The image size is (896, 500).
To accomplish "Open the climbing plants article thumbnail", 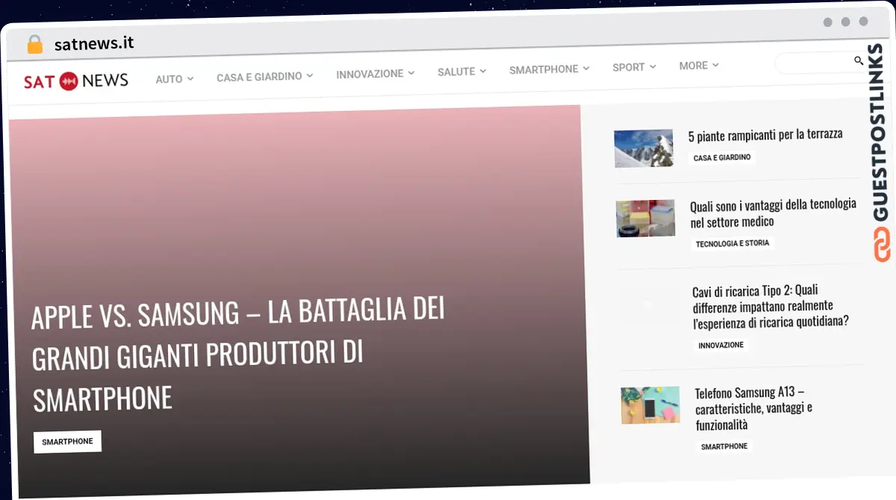I will pyautogui.click(x=644, y=149).
